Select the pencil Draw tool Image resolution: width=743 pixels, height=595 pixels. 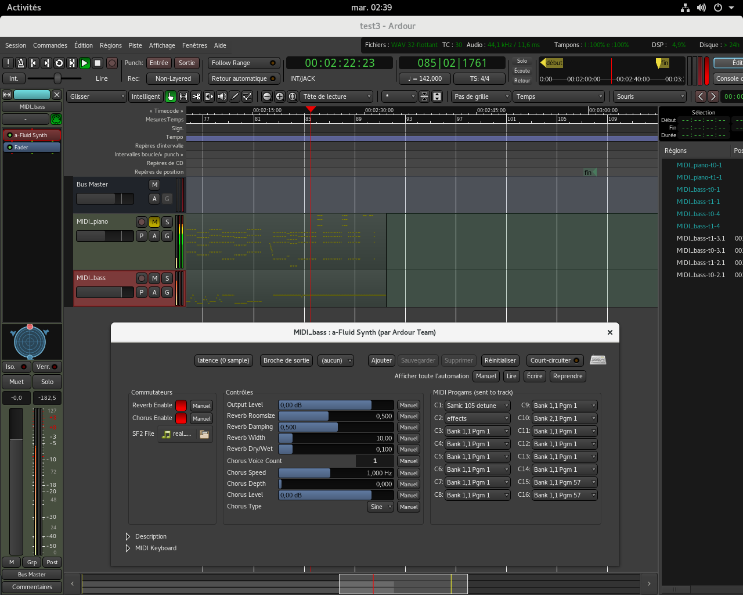pos(235,96)
